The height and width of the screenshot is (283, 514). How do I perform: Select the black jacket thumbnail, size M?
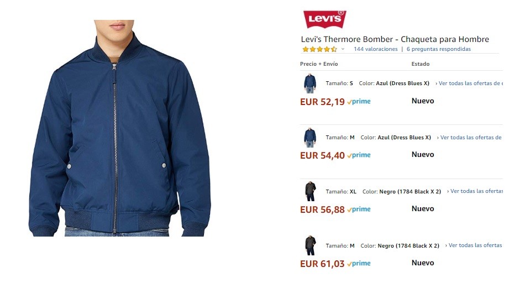(x=310, y=245)
